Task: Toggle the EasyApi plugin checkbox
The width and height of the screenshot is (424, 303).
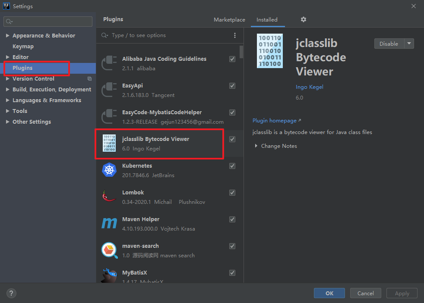Action: point(232,85)
